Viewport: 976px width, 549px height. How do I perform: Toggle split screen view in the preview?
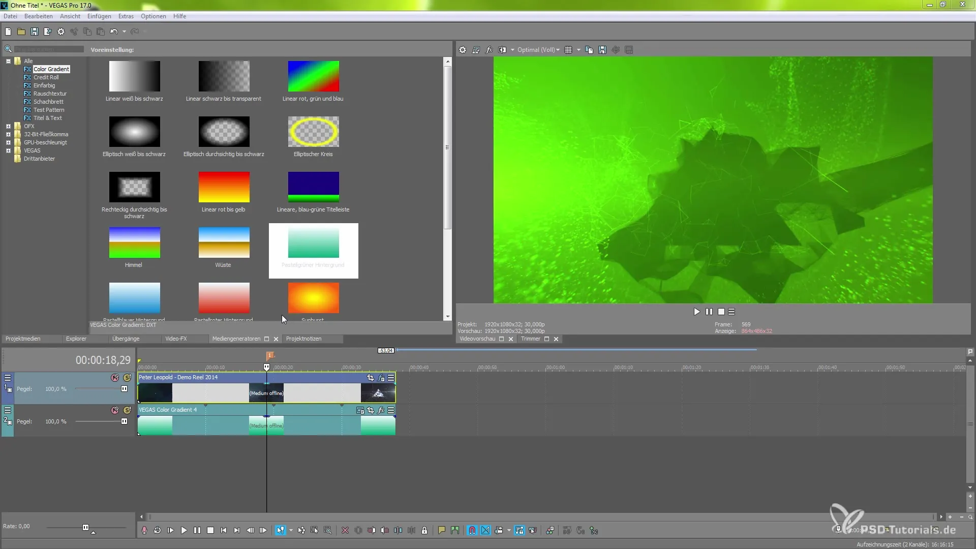502,50
